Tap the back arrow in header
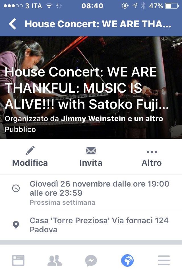 click(x=13, y=24)
